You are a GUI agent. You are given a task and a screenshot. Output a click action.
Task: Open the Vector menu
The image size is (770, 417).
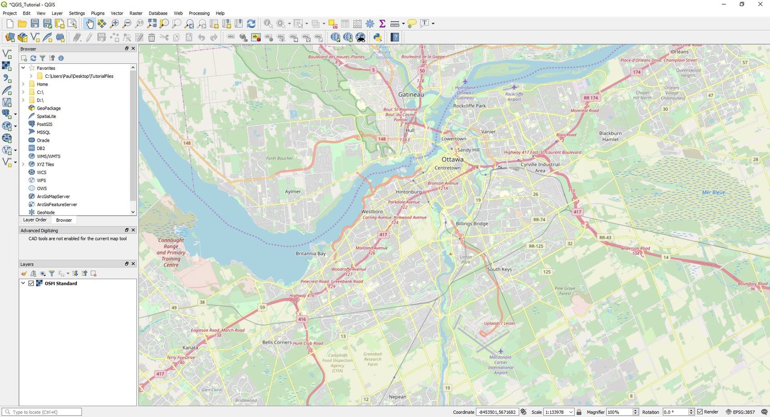coord(117,13)
